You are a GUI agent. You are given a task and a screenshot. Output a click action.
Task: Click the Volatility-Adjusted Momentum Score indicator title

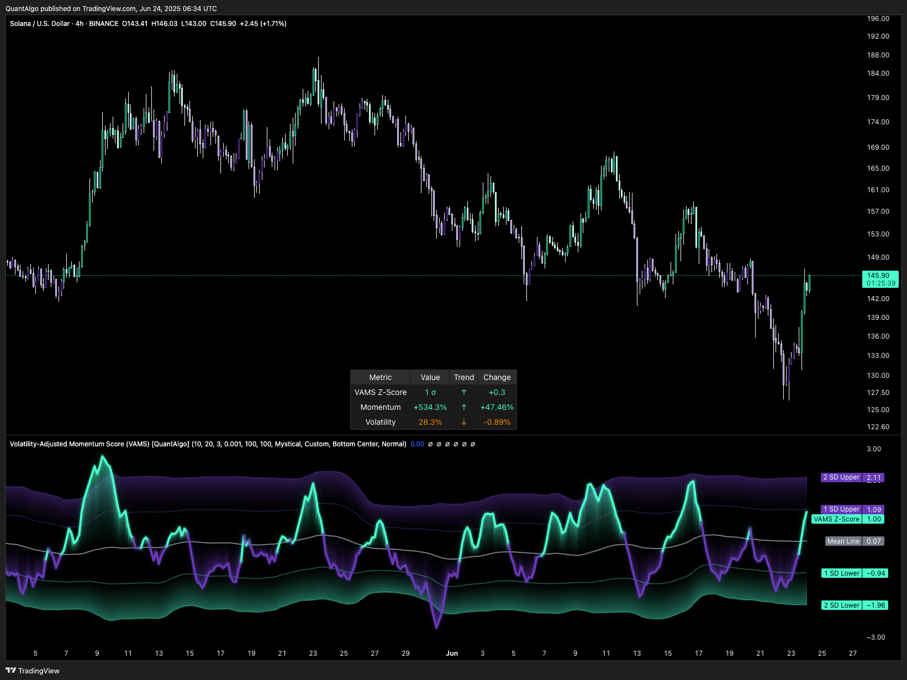point(208,444)
